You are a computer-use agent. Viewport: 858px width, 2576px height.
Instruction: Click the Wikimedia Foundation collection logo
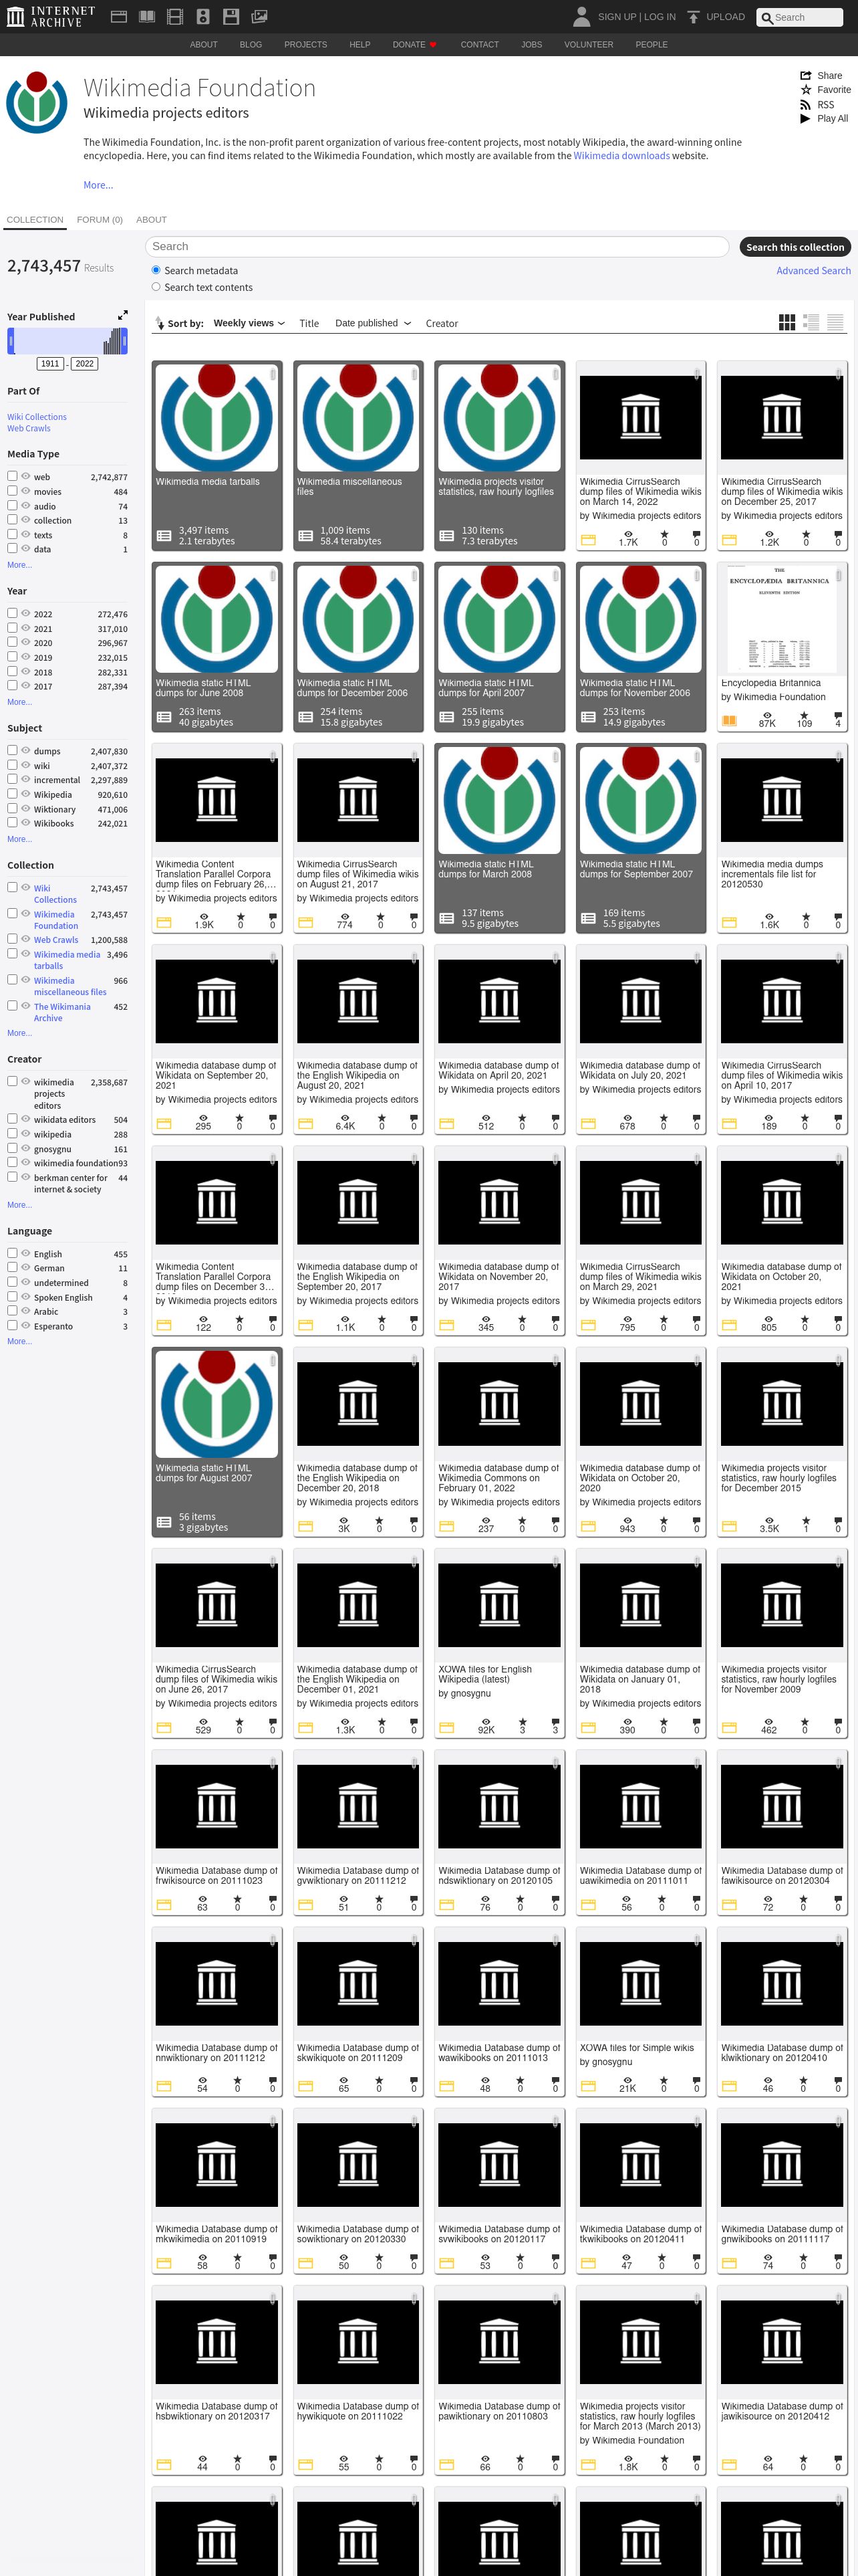[x=37, y=102]
